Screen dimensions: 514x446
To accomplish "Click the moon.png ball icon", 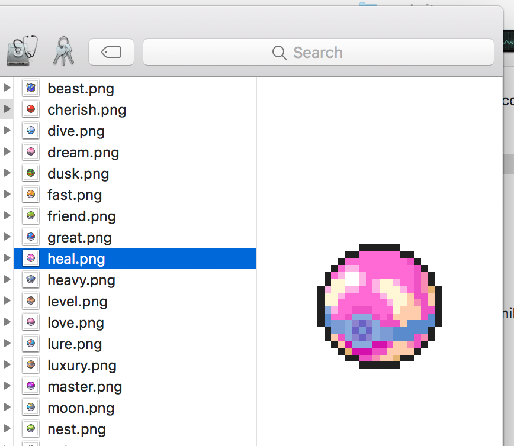I will coord(30,407).
